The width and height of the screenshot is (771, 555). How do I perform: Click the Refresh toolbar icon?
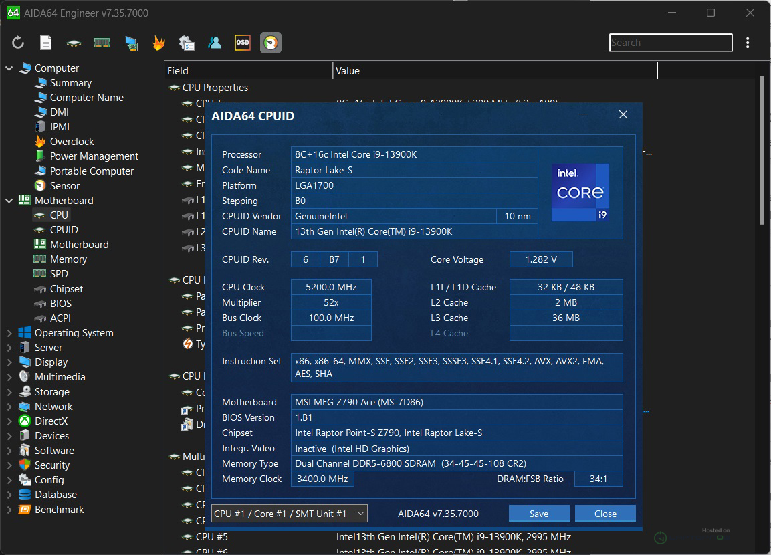(18, 43)
